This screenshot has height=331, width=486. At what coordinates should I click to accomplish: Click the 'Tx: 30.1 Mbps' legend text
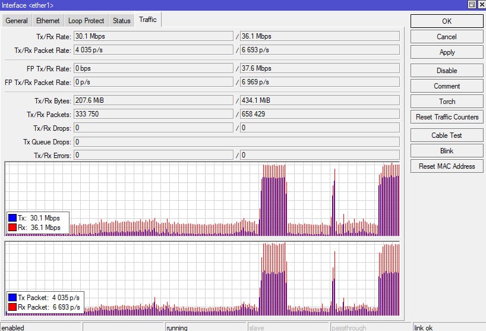click(39, 218)
